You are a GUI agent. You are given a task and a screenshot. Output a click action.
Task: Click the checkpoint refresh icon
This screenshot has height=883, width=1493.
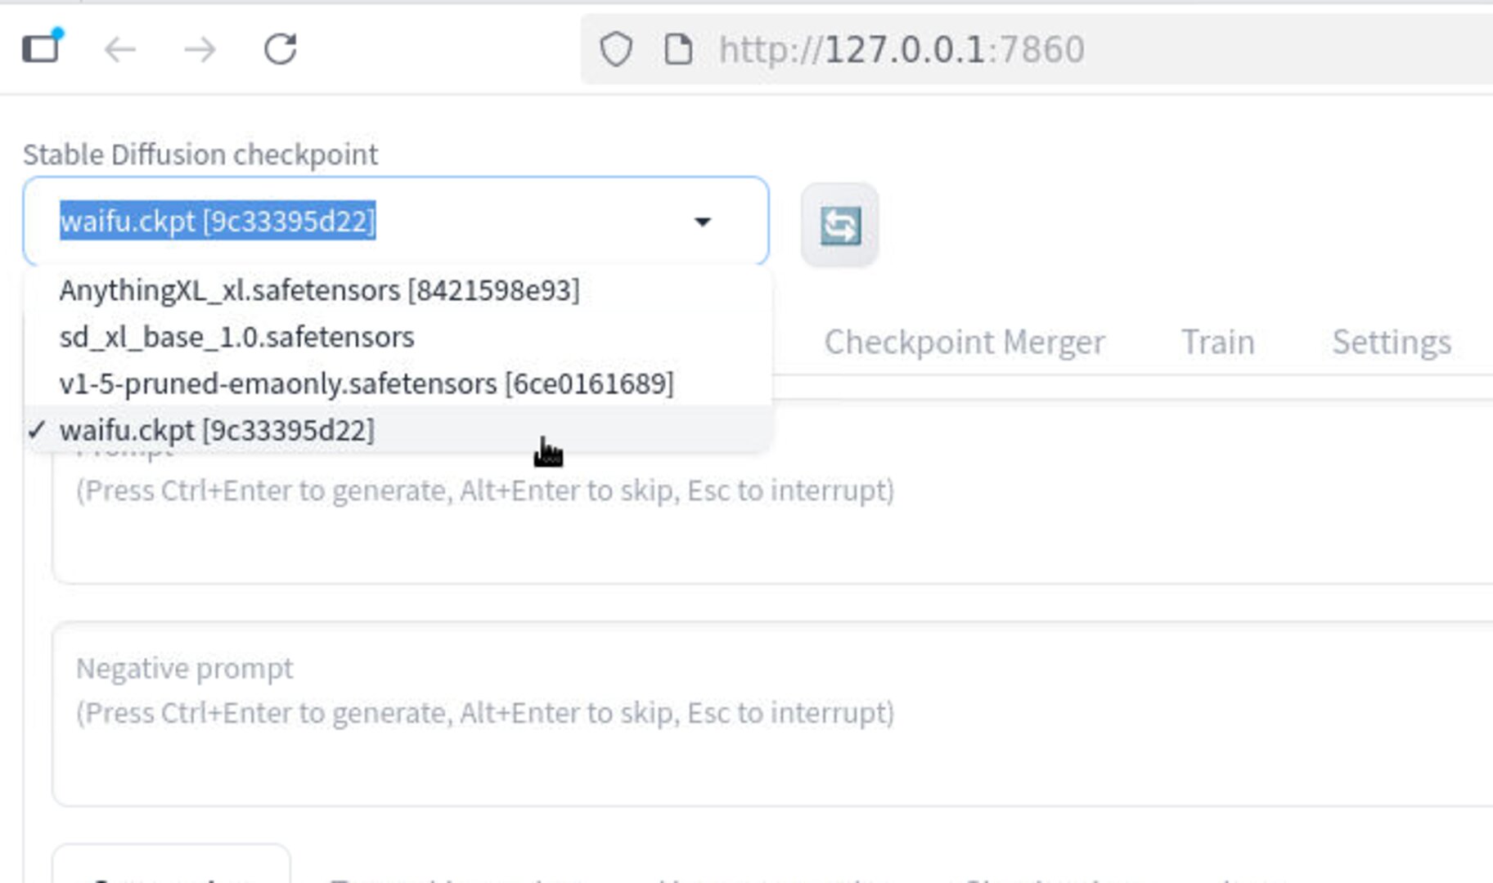[839, 227]
